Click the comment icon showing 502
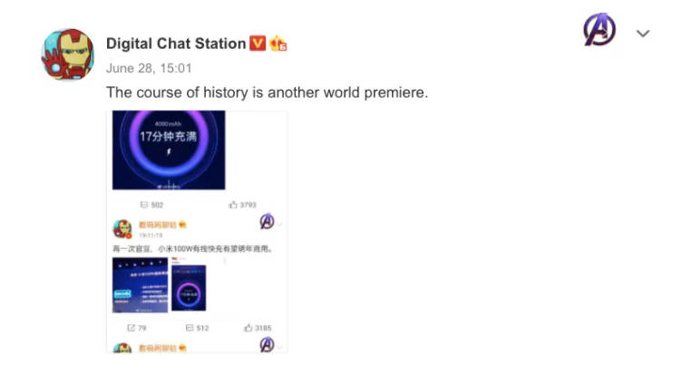Image resolution: width=682 pixels, height=365 pixels. (144, 205)
